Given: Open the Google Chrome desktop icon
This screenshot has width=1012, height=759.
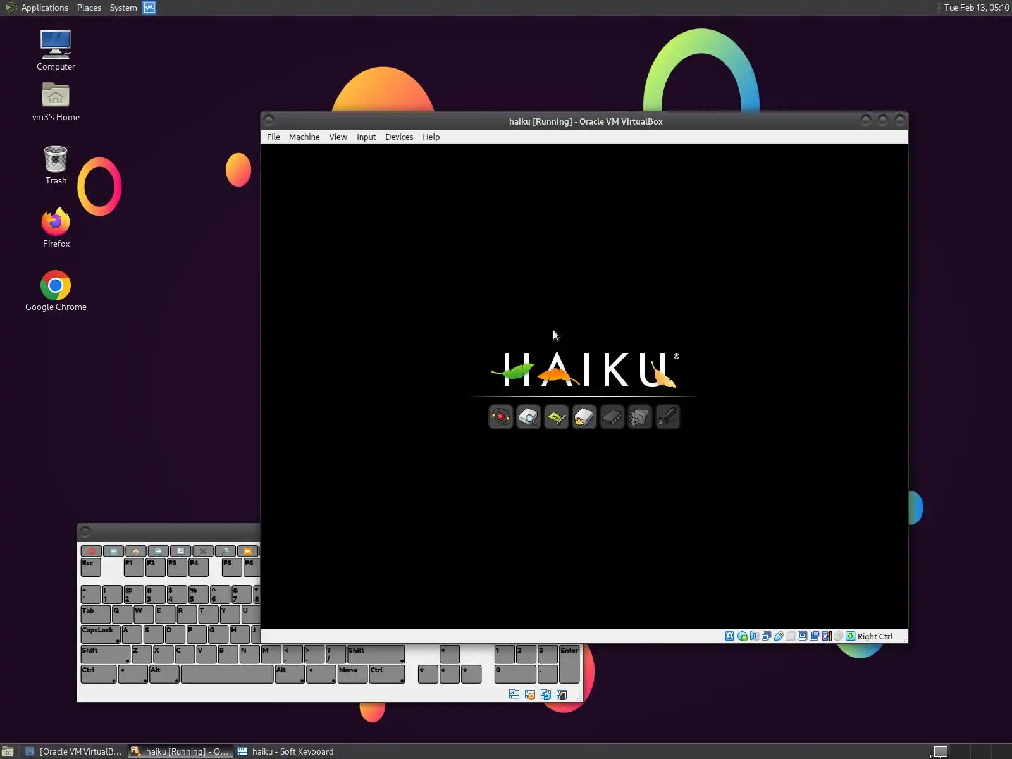Looking at the screenshot, I should click(56, 291).
